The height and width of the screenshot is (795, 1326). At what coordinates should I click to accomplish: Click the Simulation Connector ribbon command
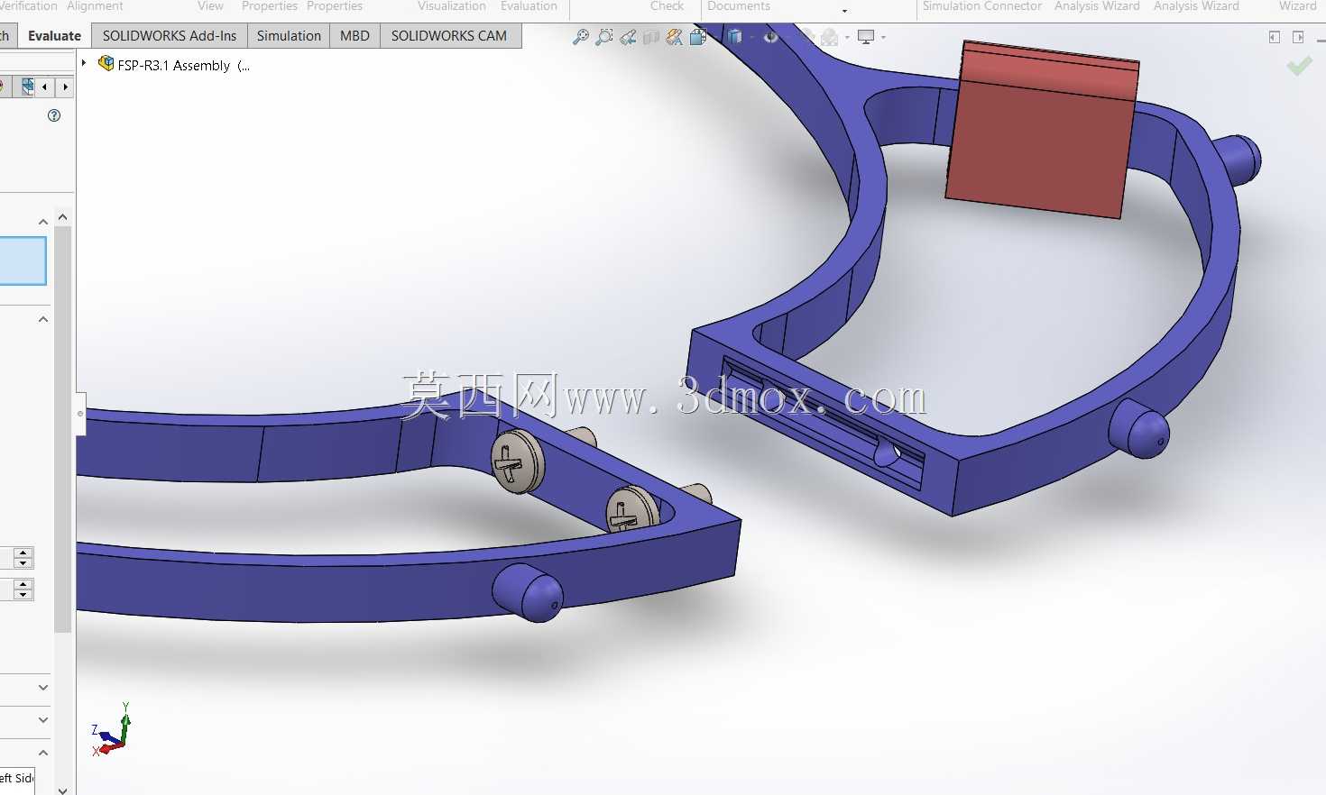pos(982,6)
